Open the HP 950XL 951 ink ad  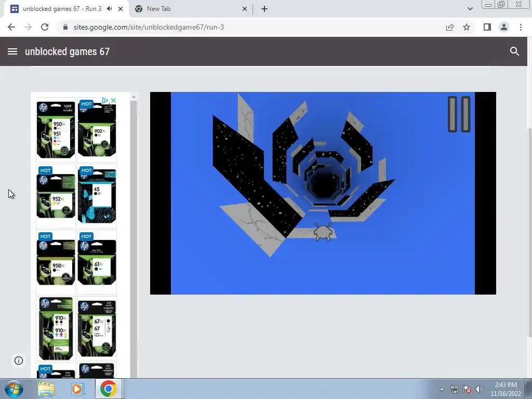coord(56,130)
